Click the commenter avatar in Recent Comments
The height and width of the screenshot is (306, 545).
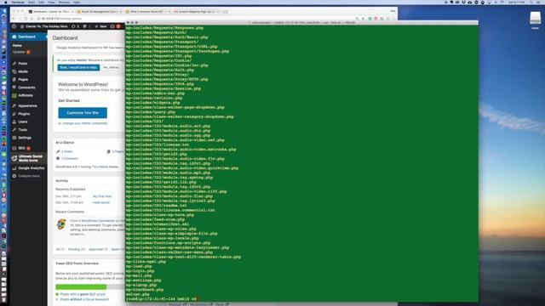tap(61, 224)
